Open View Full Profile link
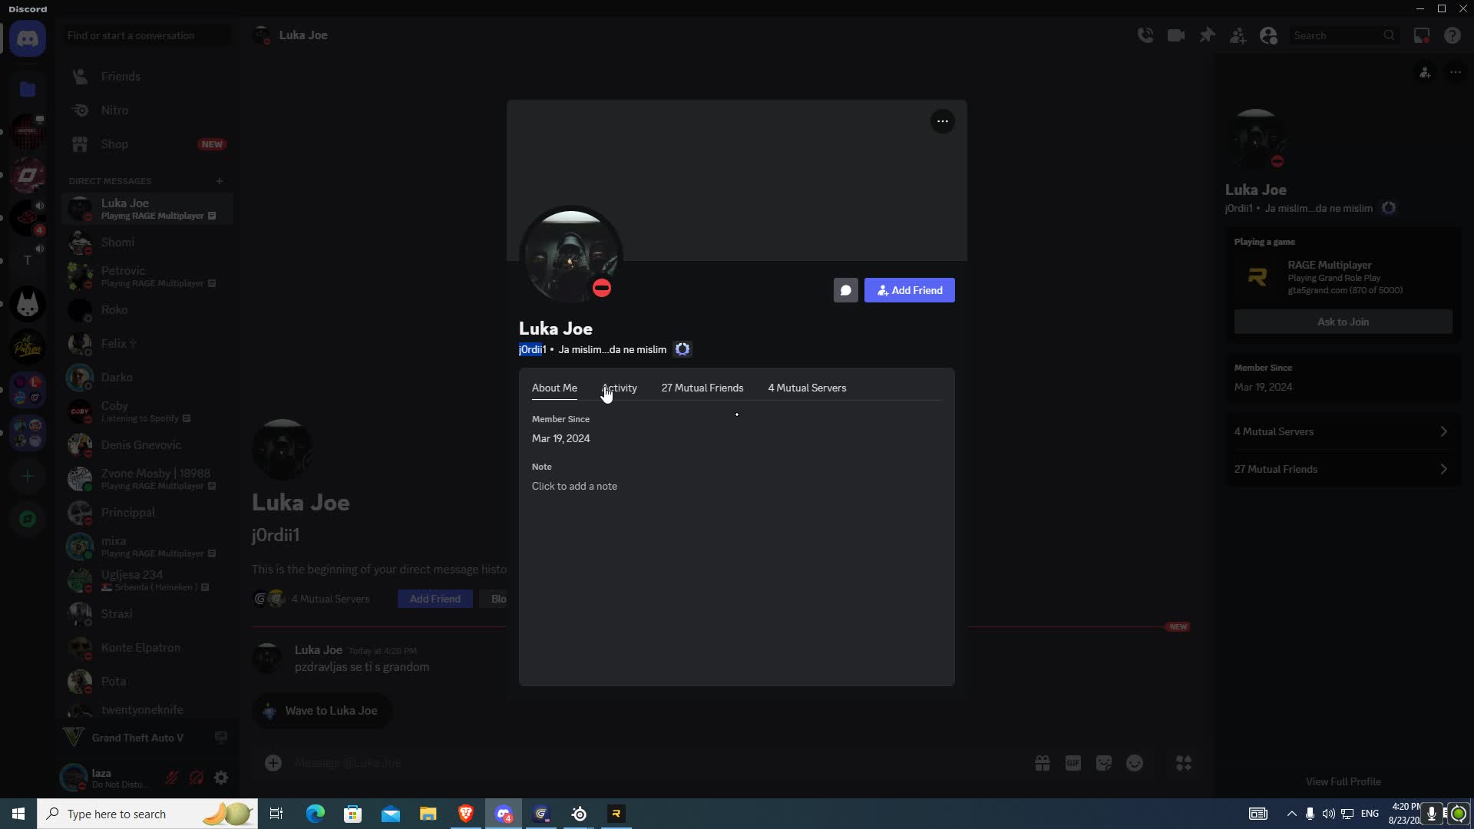This screenshot has height=829, width=1474. (x=1343, y=781)
